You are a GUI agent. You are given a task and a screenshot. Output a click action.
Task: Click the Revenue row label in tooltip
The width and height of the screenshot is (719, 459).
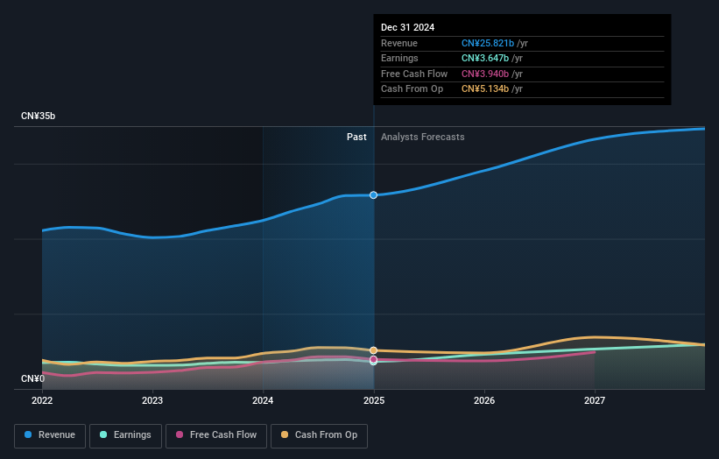click(399, 43)
